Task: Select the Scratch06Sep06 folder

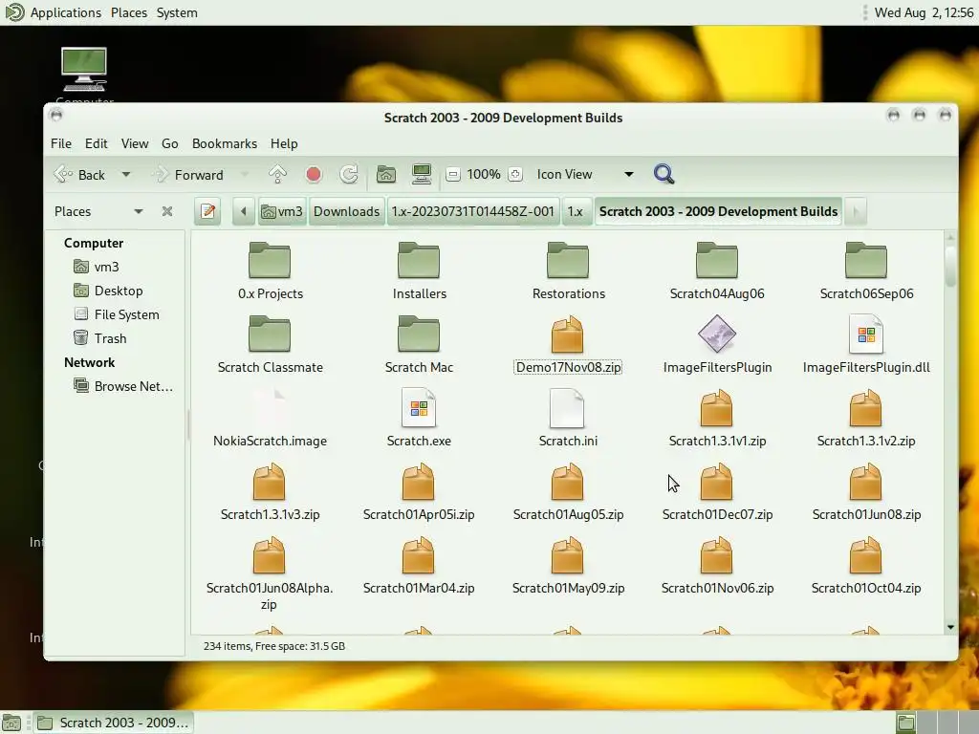Action: click(866, 270)
